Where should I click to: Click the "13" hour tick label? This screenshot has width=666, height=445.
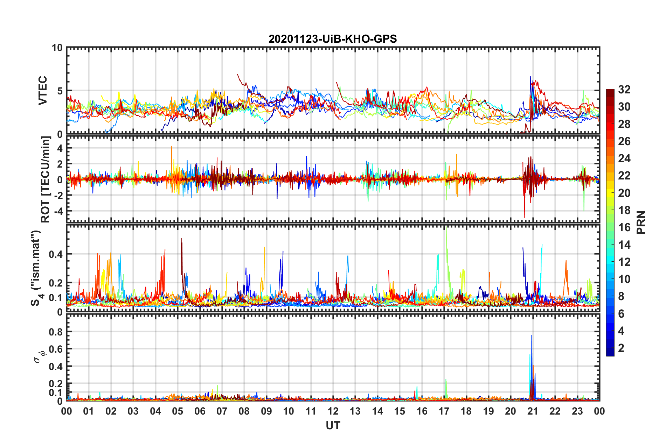pos(355,411)
